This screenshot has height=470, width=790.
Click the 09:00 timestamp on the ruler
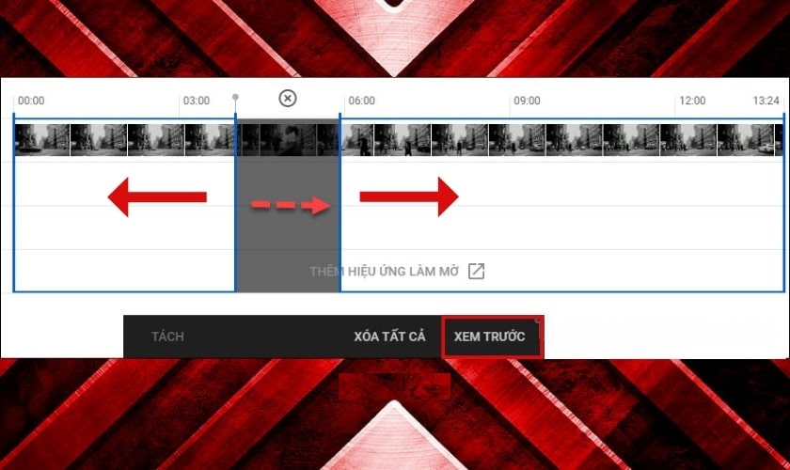527,101
